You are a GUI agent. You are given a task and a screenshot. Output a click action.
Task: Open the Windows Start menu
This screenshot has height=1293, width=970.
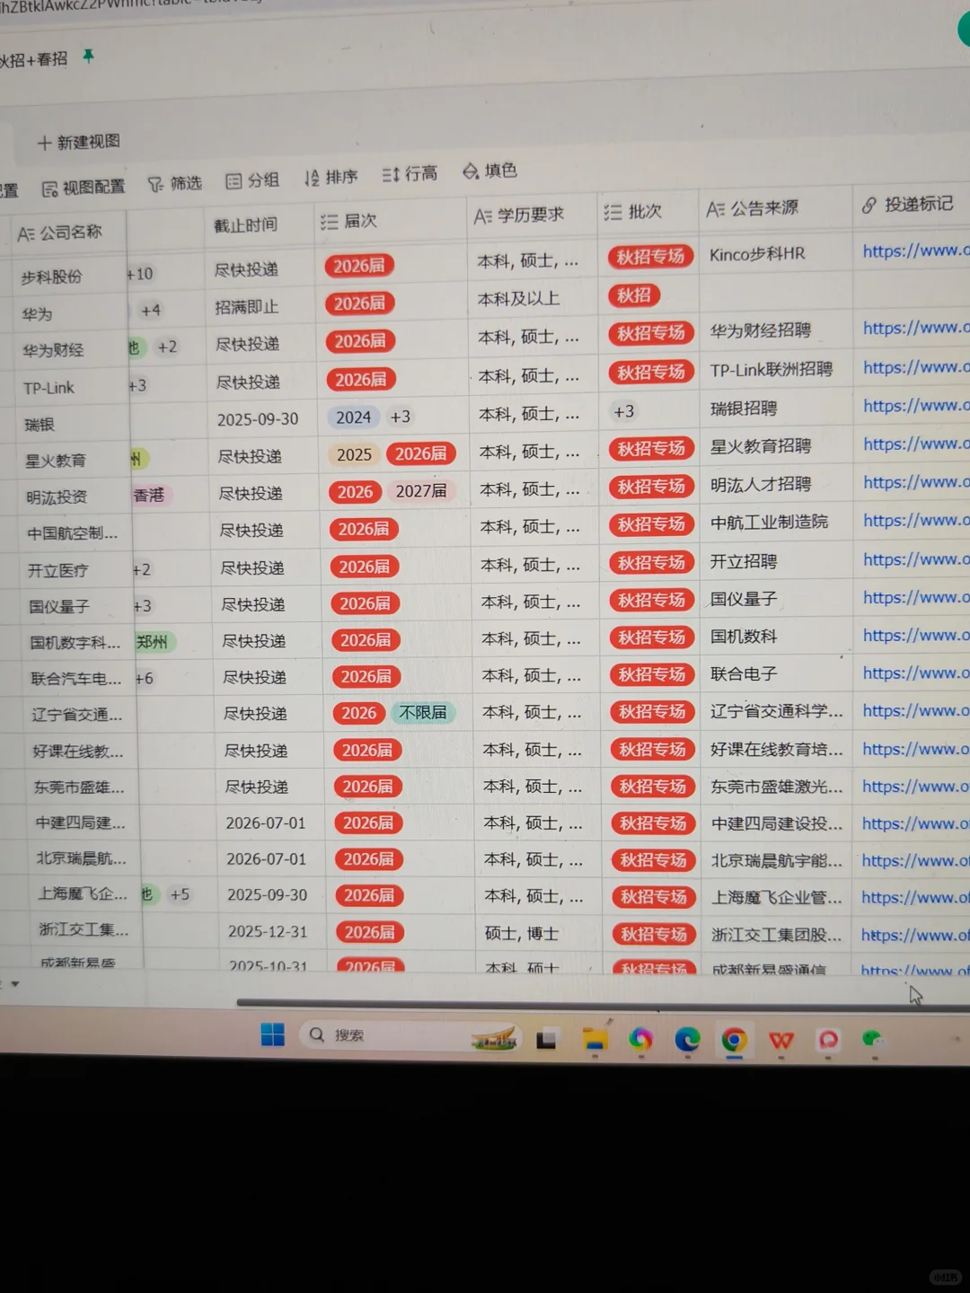tap(272, 1035)
